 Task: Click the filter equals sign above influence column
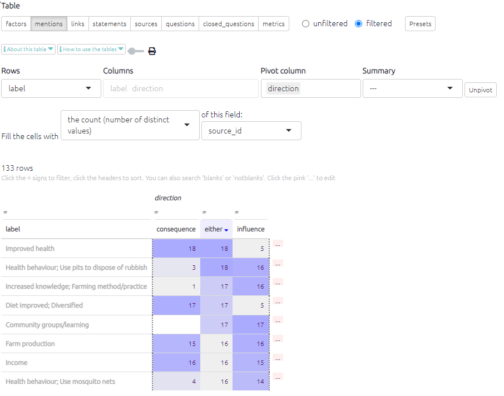(237, 212)
